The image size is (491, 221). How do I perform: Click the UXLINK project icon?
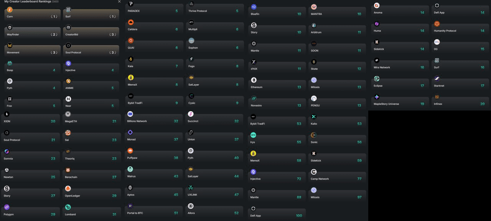click(x=191, y=187)
